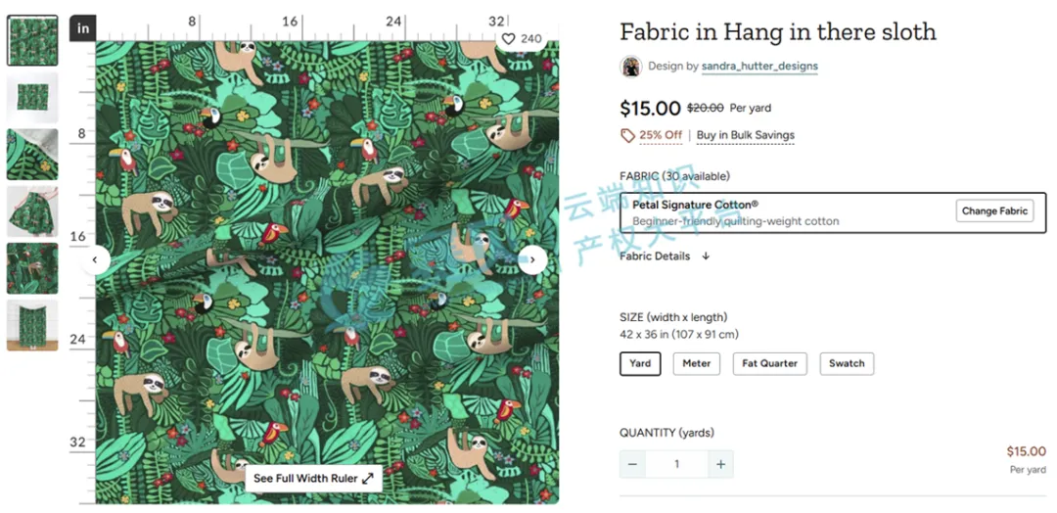Expand the Fabric Details section
The width and height of the screenshot is (1057, 513).
(x=665, y=256)
